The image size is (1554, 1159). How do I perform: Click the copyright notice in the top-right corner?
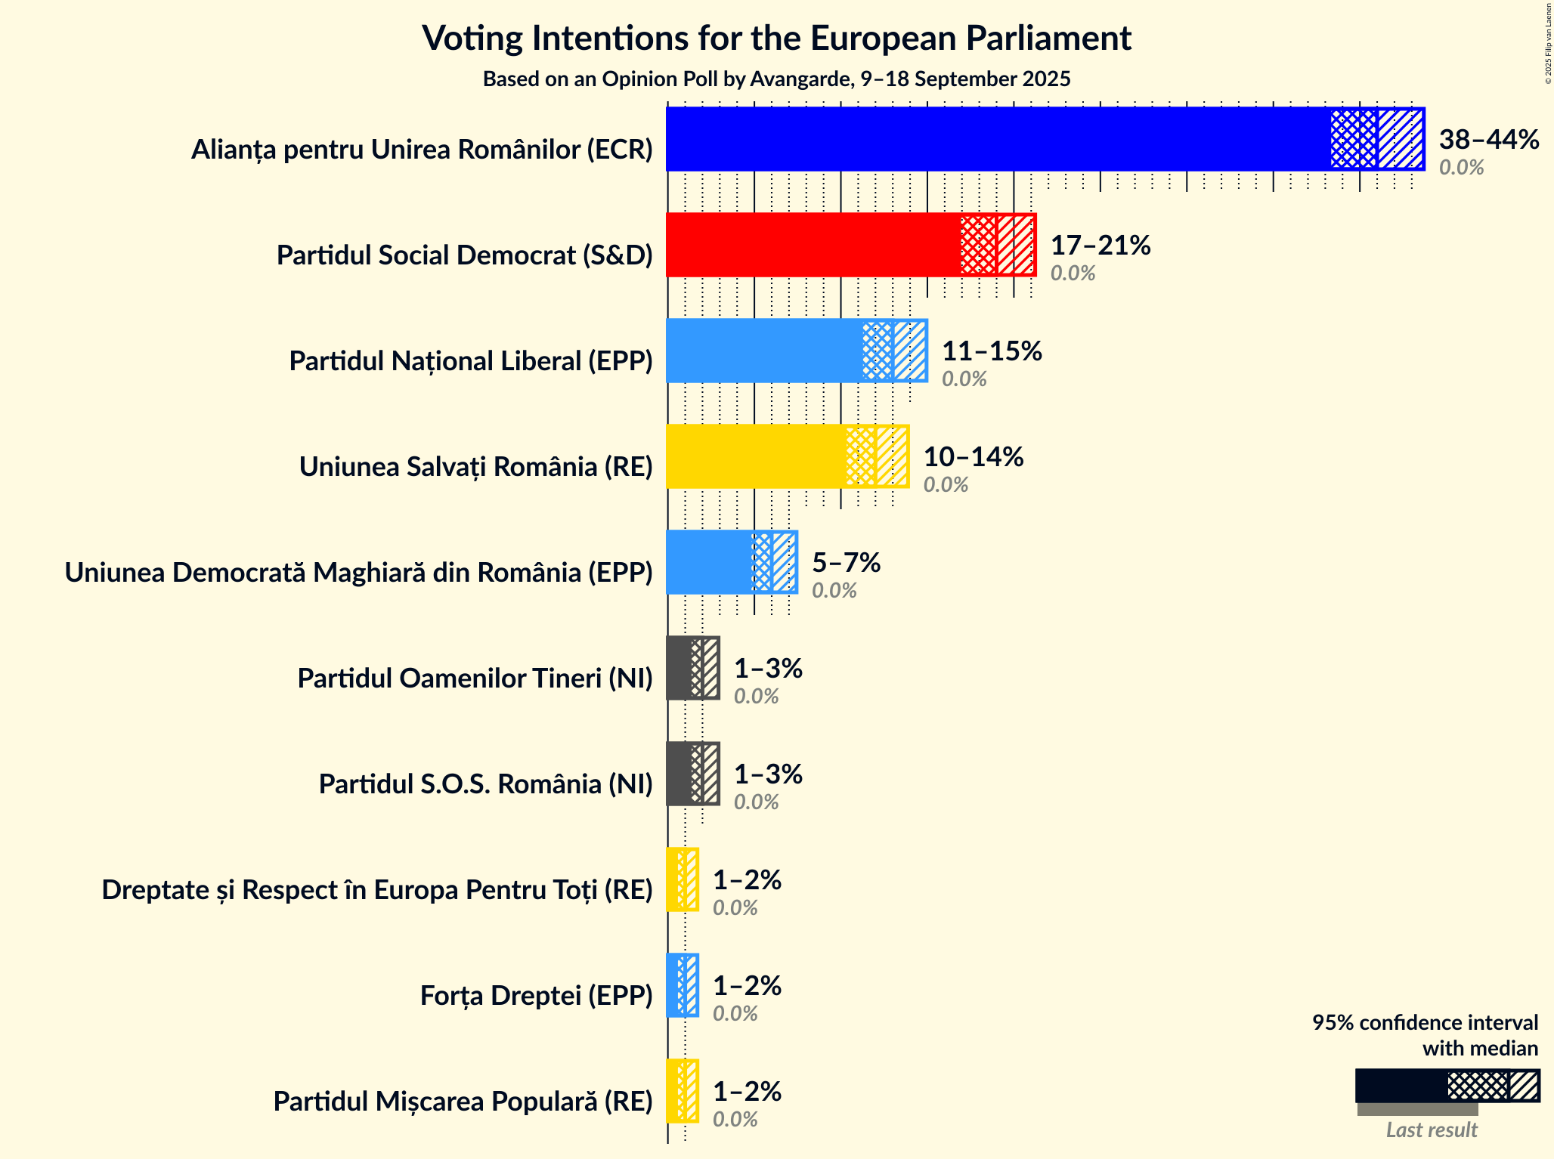pyautogui.click(x=1547, y=44)
